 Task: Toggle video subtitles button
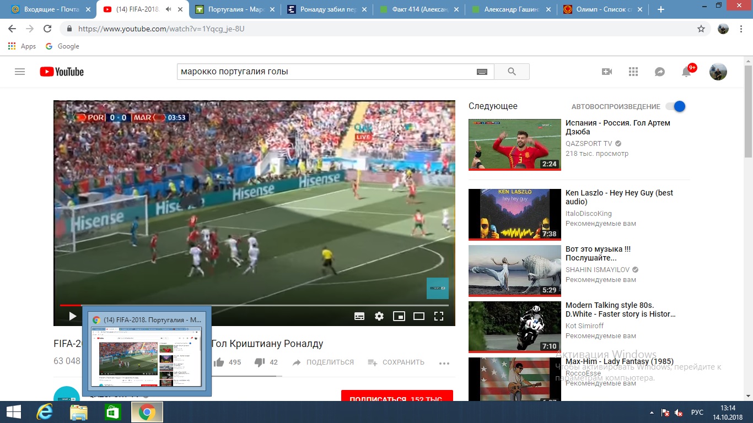coord(359,316)
